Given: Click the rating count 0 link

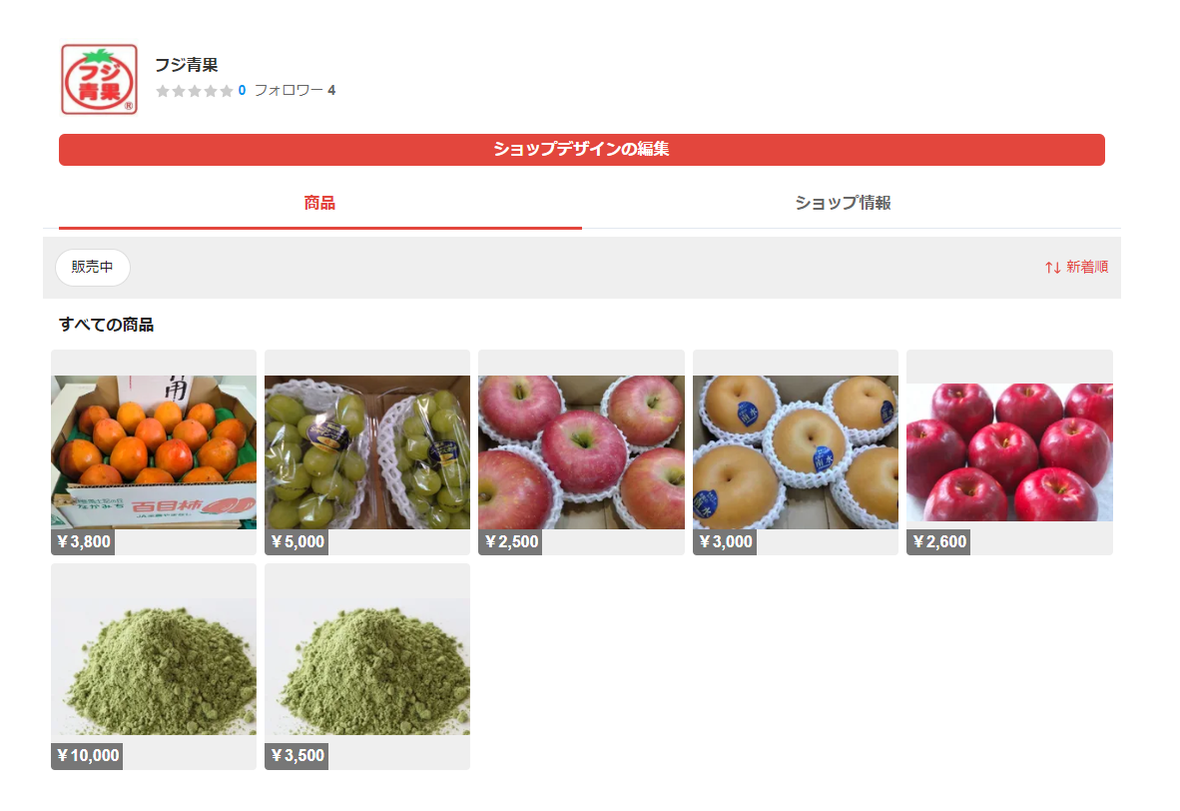Looking at the screenshot, I should 242,90.
